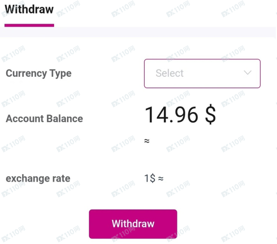Click the Select placeholder text
Screen dimensions: 277x244
pos(169,73)
